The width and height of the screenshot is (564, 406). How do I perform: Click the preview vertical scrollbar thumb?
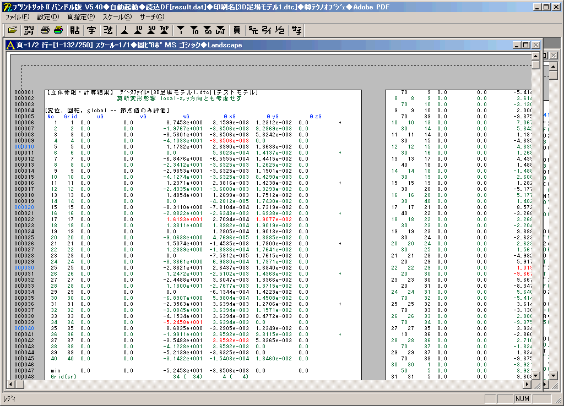tap(535, 65)
